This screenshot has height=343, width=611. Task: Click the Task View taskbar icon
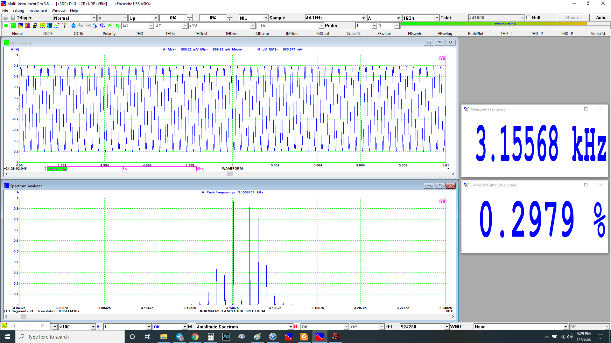(148, 337)
